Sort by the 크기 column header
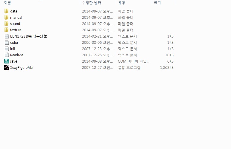231x149 pixels. (157, 3)
